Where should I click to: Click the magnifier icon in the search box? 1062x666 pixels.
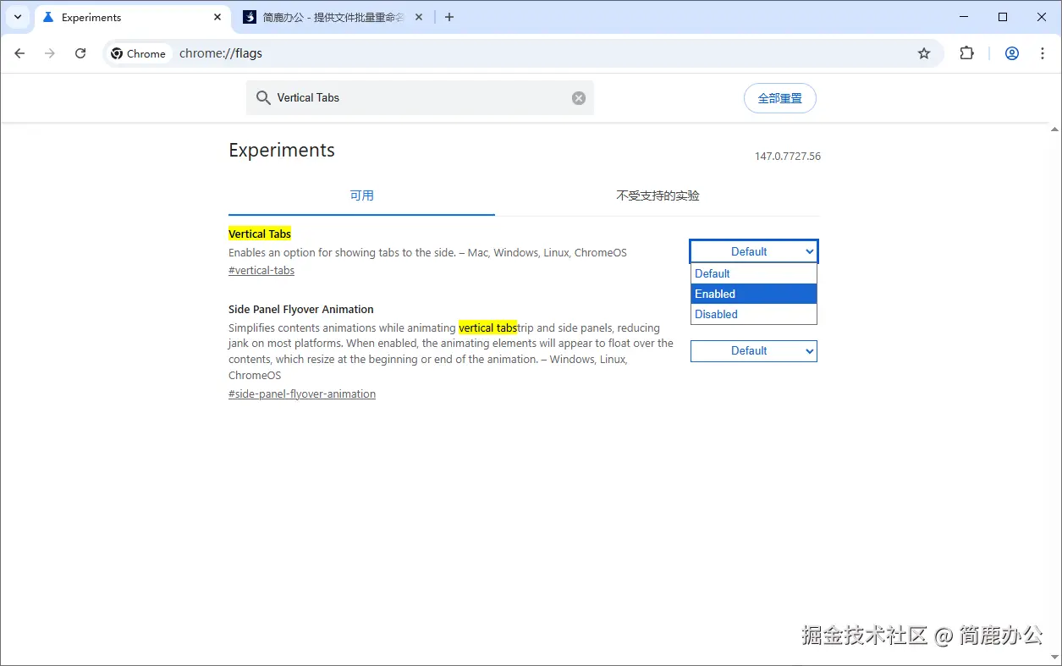[263, 98]
